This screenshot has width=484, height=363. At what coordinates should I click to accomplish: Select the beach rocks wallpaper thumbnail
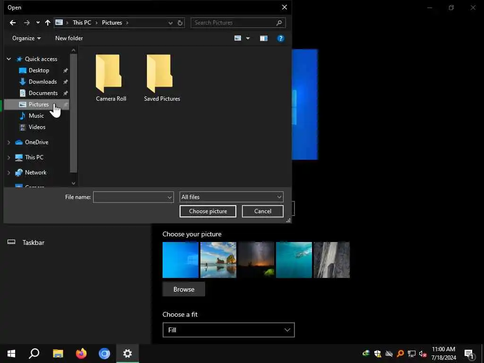(x=218, y=260)
